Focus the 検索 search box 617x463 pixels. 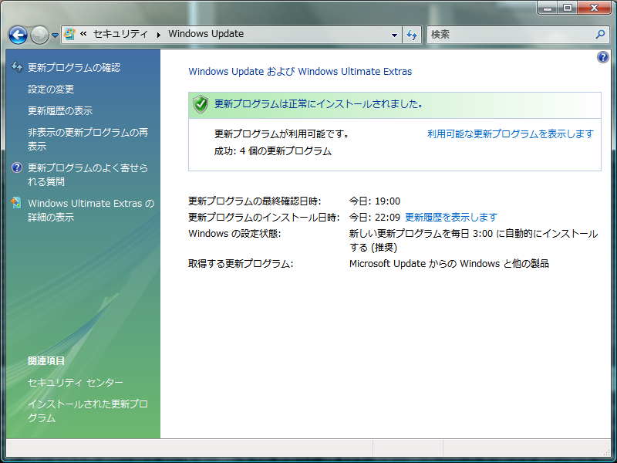tap(511, 35)
